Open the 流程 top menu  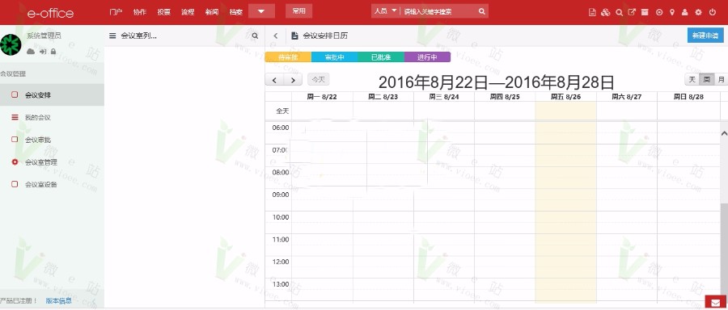[188, 12]
